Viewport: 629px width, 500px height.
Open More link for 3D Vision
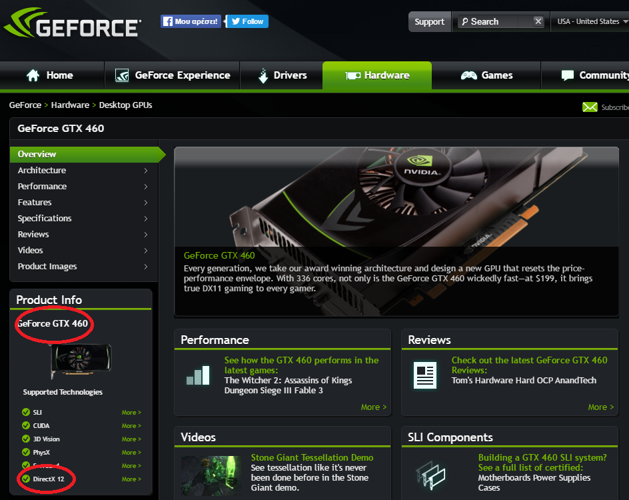[131, 439]
